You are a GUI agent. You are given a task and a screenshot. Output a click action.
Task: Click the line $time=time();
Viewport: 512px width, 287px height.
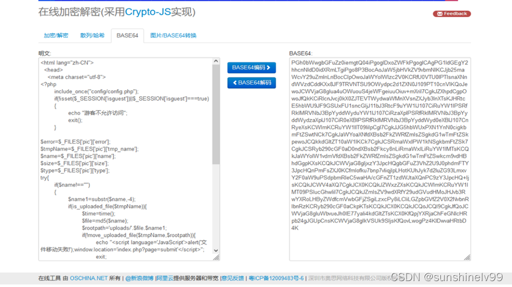99,214
